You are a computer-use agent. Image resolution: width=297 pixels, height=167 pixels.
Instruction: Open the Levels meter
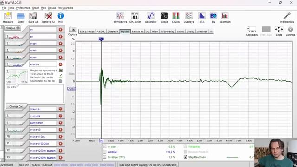pos(175,18)
